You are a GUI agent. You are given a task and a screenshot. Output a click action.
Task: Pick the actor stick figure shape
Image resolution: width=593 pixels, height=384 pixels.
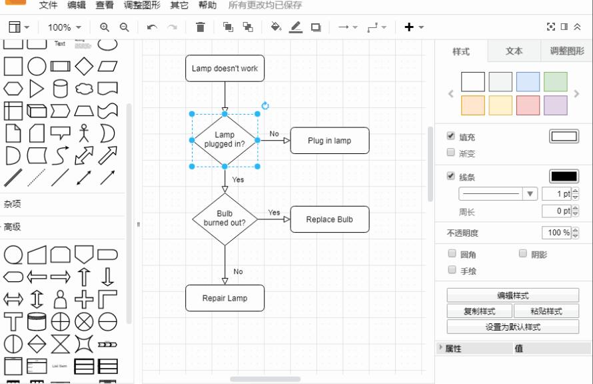(x=84, y=133)
